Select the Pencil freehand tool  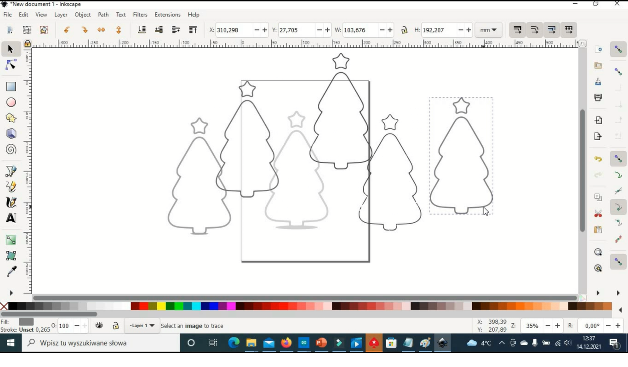point(11,187)
